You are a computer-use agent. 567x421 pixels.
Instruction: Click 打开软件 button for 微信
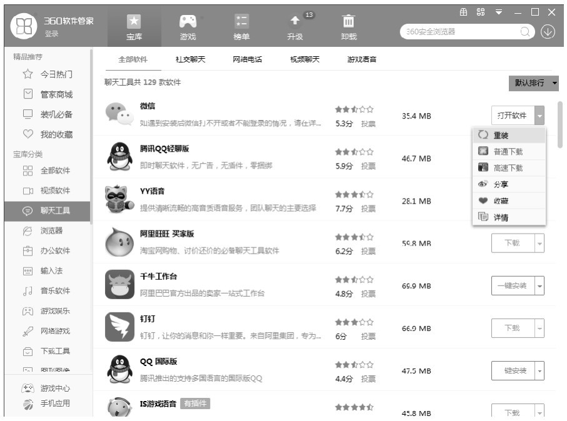click(x=513, y=116)
